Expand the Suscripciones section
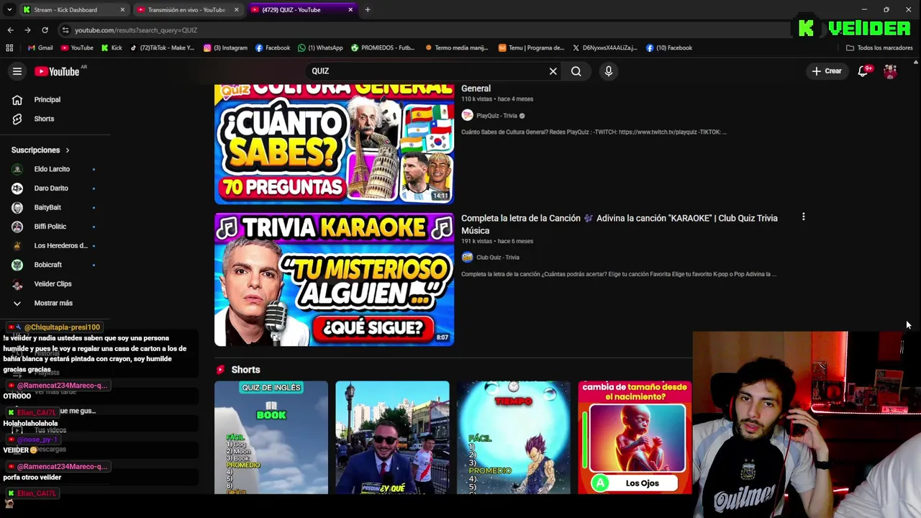The height and width of the screenshot is (518, 921). pyautogui.click(x=40, y=150)
